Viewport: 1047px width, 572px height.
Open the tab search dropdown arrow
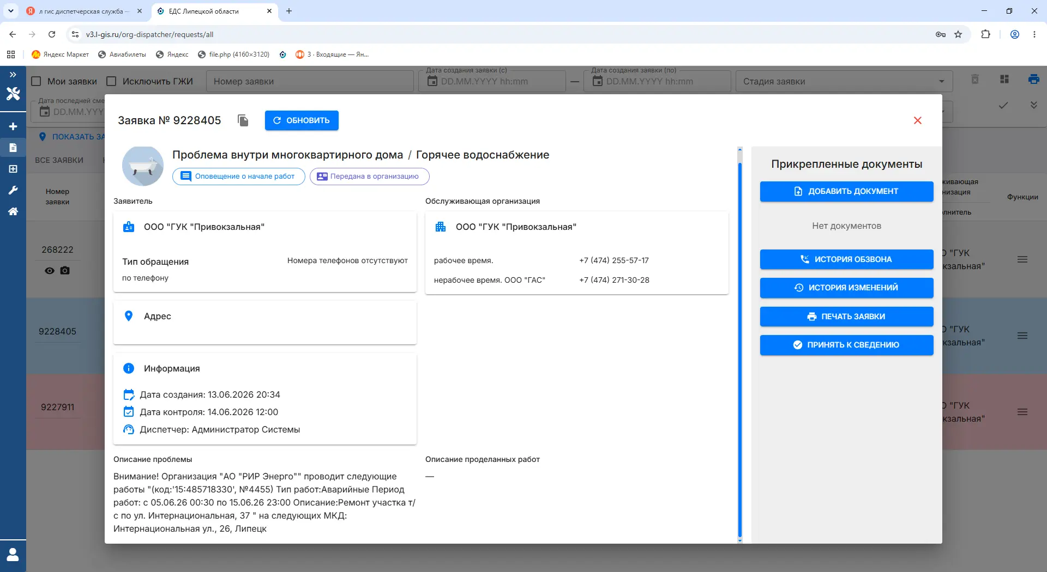tap(10, 11)
